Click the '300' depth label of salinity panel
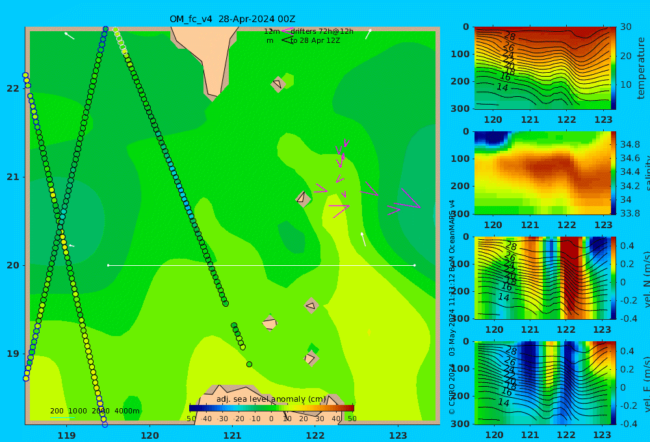 [460, 214]
